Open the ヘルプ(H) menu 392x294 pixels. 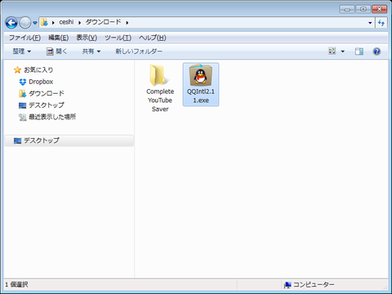[152, 38]
